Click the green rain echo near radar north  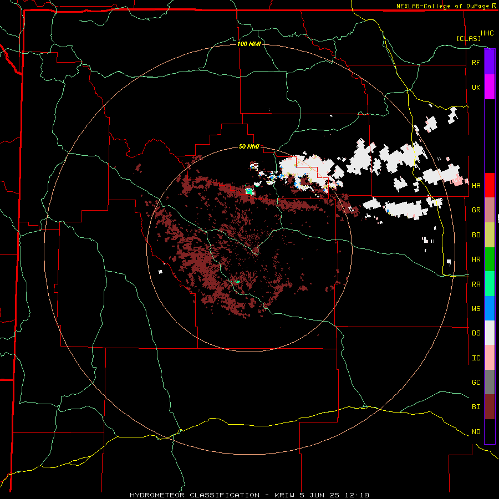tap(249, 192)
